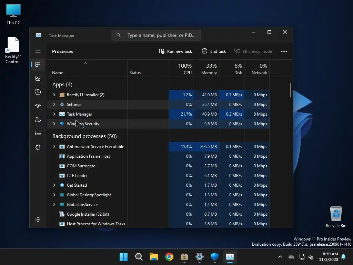Click the Status column header
353x265 pixels.
[x=148, y=69]
